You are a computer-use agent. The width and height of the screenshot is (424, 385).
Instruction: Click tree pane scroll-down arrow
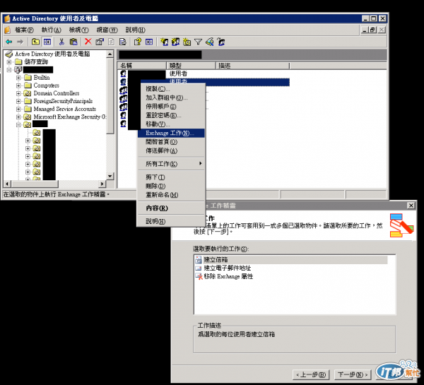110,177
